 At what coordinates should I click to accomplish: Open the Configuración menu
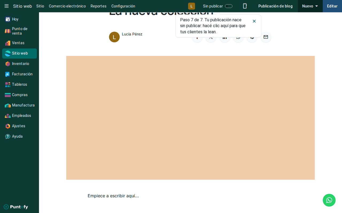click(123, 6)
